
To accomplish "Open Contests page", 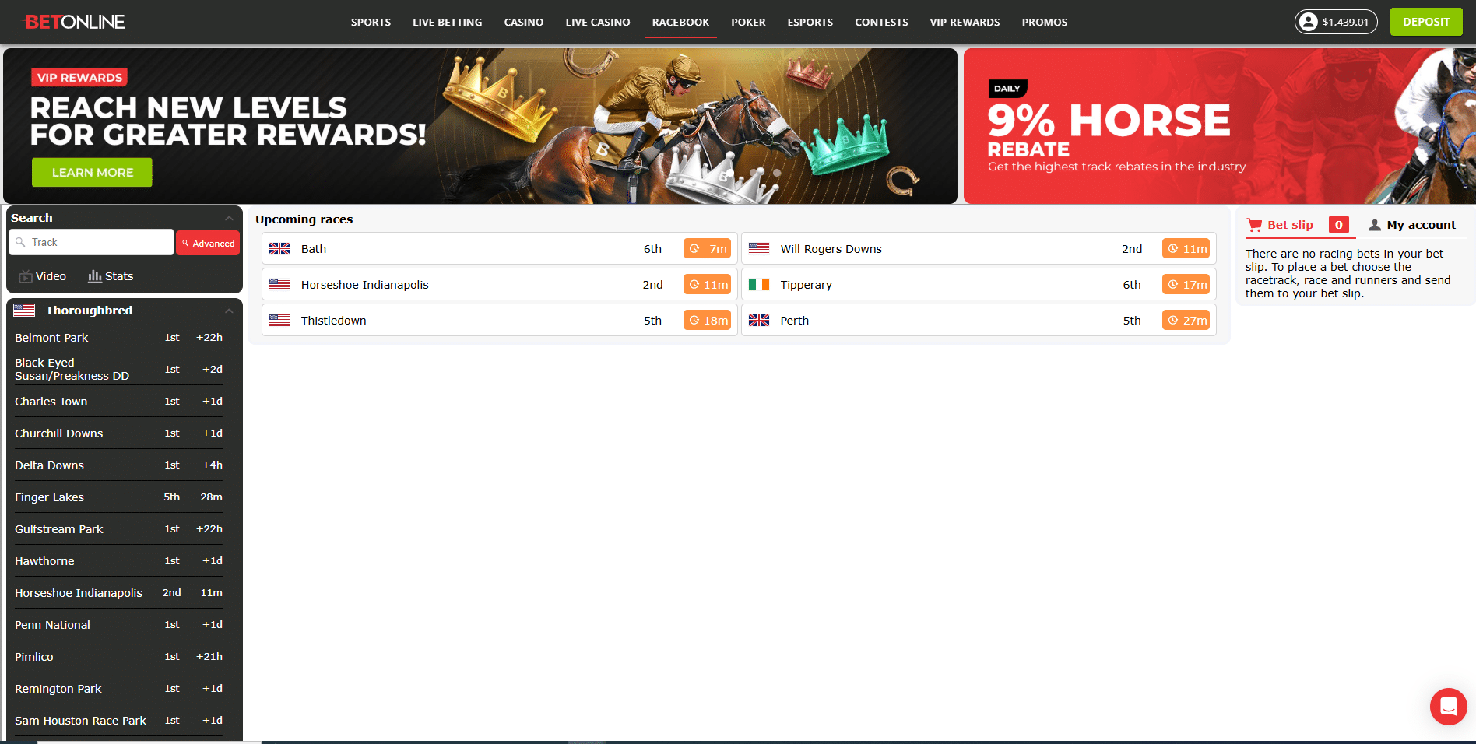I will 881,22.
